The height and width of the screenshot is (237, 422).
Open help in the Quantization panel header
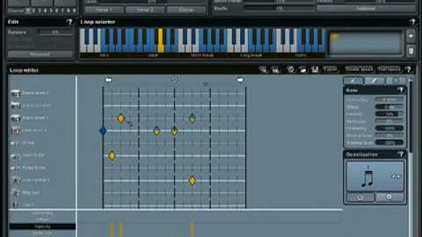(400, 154)
